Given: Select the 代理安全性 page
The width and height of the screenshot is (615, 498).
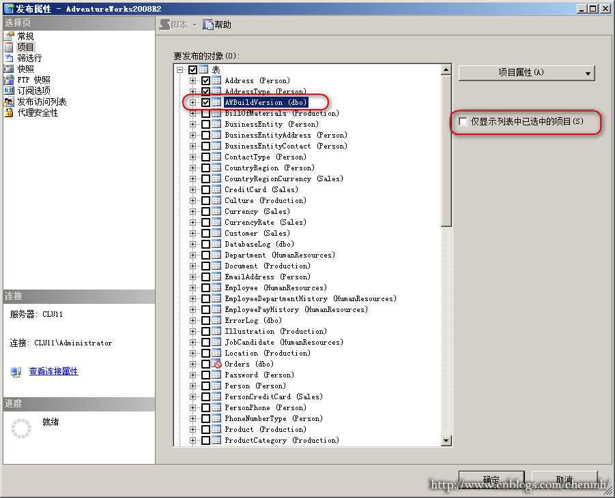Looking at the screenshot, I should pos(38,113).
